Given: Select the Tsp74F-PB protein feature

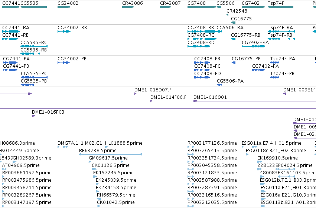Looking at the screenshot, I should tap(275, 77).
